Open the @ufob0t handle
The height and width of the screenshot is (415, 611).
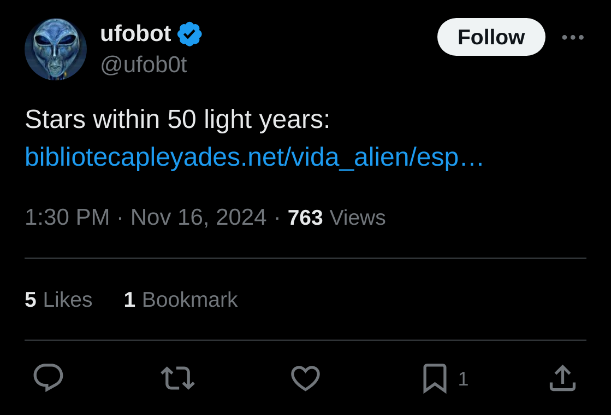coord(144,65)
